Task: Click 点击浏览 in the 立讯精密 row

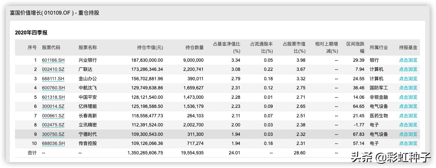Action: pyautogui.click(x=408, y=125)
